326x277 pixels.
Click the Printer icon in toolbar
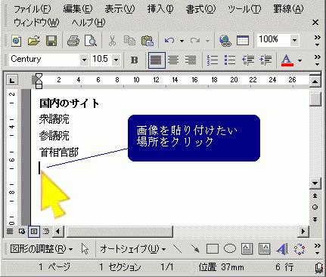73,41
